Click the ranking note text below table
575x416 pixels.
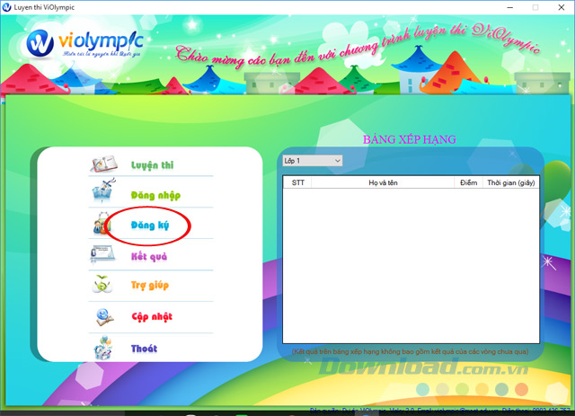410,351
